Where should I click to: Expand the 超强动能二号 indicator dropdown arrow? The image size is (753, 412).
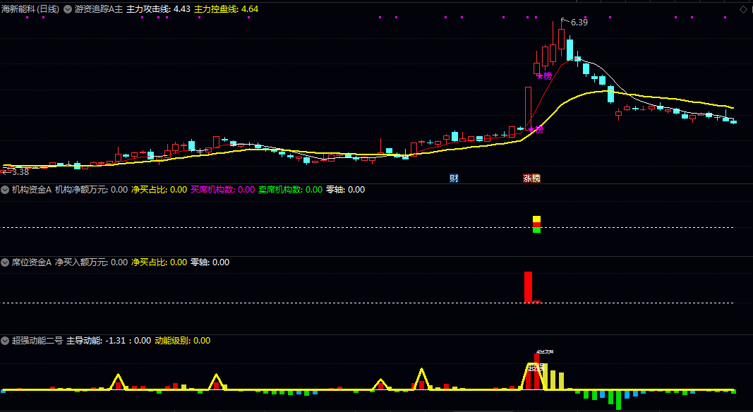point(5,341)
